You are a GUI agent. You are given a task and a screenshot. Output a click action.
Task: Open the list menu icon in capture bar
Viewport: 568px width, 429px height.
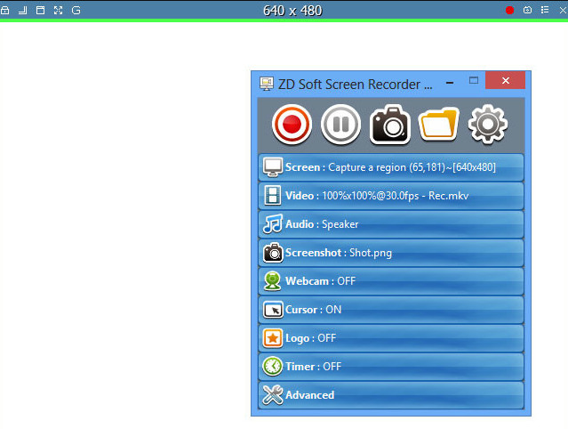tap(545, 10)
